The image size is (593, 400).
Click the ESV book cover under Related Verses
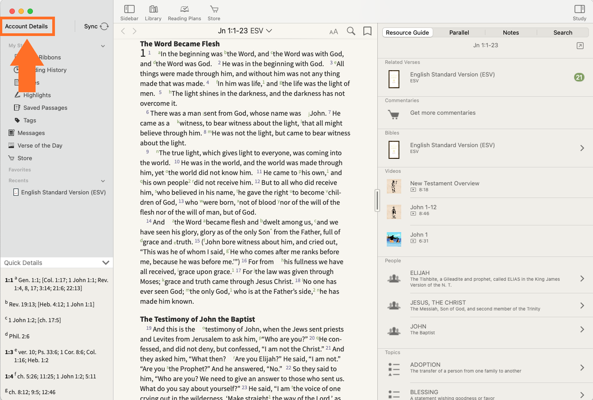[x=394, y=79]
